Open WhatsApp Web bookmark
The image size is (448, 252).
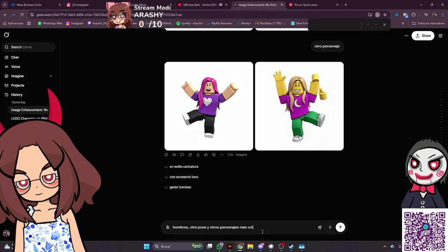coord(50,23)
